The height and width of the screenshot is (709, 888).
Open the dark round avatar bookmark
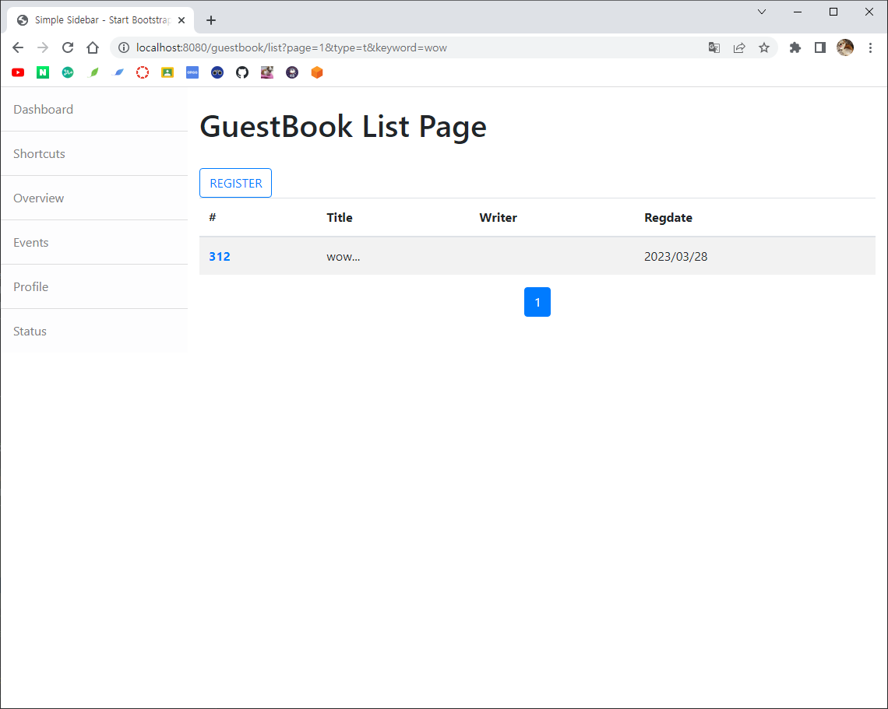(292, 72)
